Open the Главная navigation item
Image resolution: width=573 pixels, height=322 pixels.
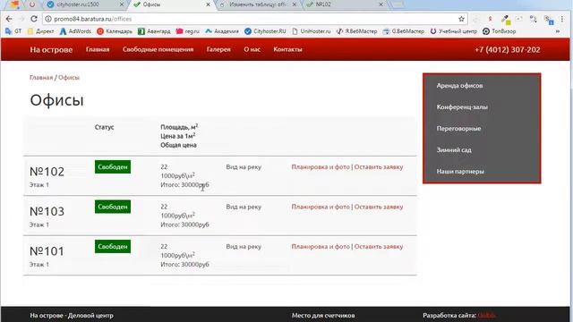(x=98, y=49)
